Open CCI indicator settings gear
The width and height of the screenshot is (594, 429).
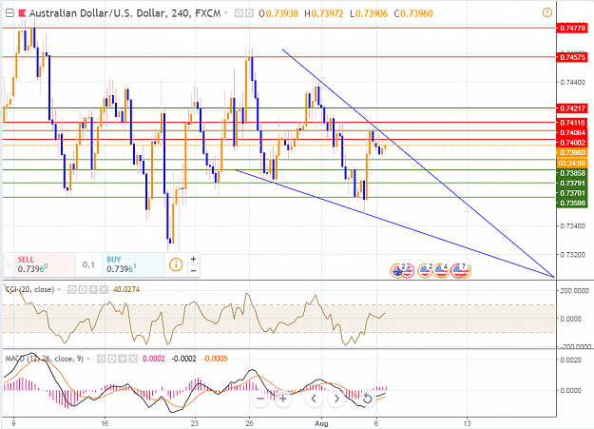point(83,290)
